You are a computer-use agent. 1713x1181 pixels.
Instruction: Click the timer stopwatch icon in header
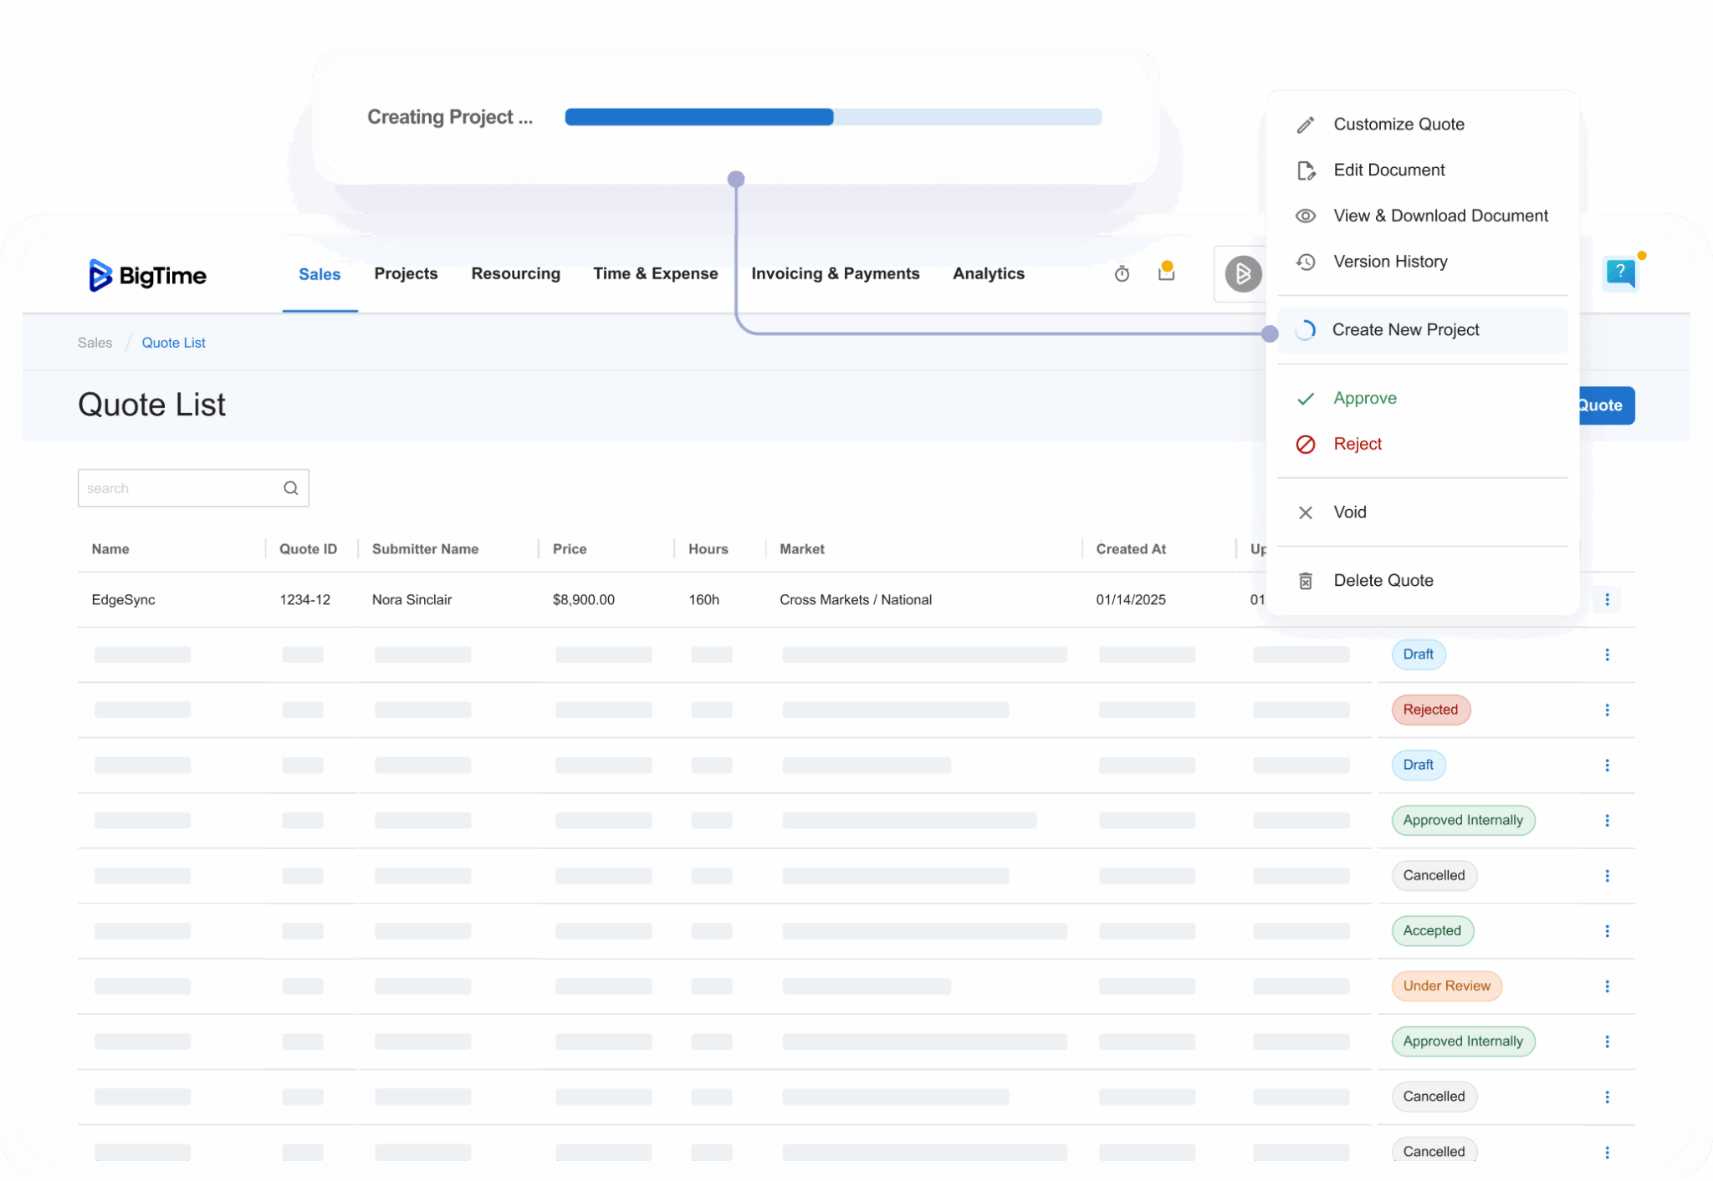coord(1122,273)
